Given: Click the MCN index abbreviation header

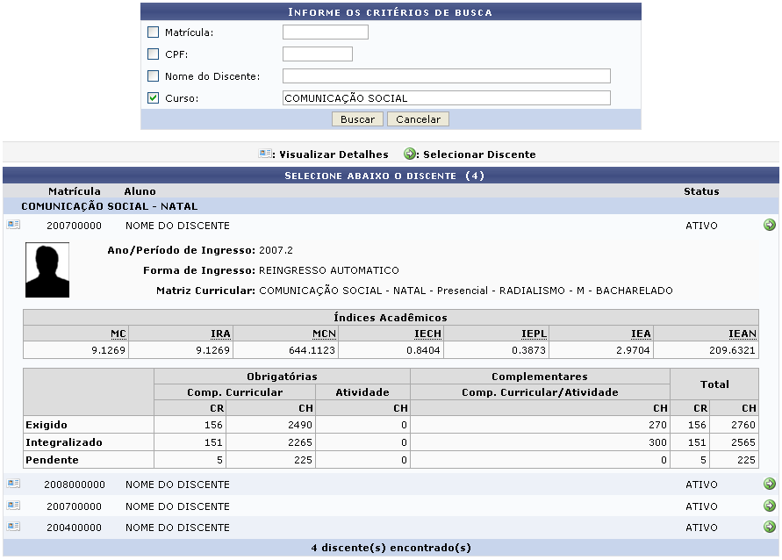Looking at the screenshot, I should click(324, 334).
